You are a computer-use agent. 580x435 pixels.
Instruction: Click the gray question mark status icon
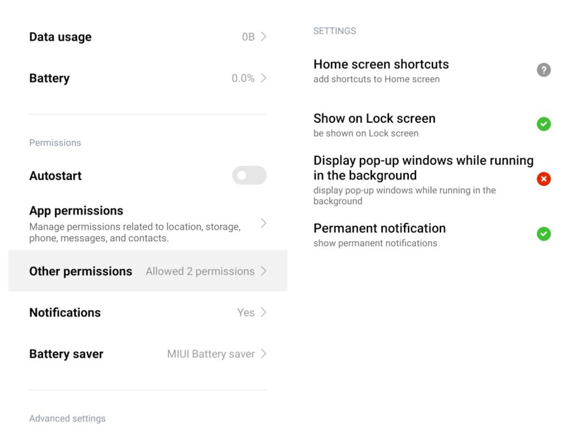coord(543,70)
